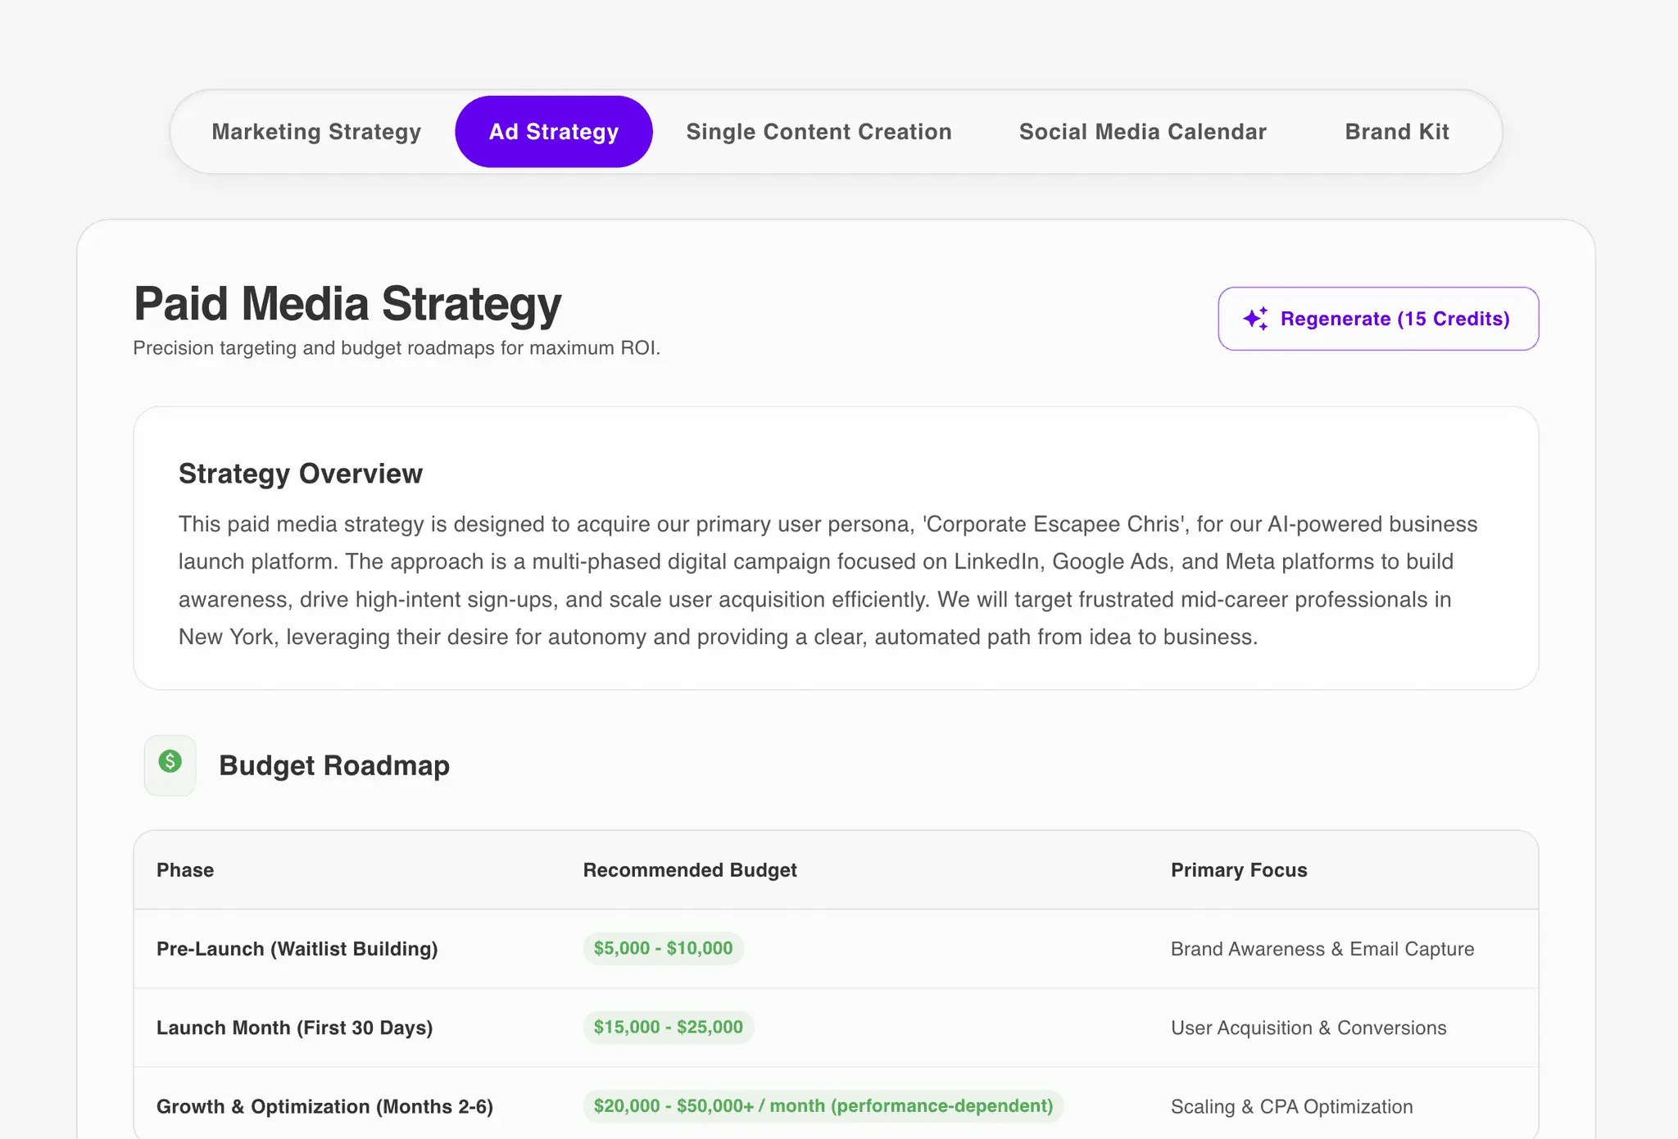Click the Primary Focus column header
Screen dimensions: 1678x1139
click(1239, 870)
